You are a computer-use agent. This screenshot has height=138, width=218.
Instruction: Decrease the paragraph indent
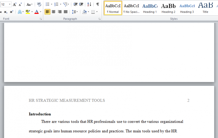[x=75, y=5]
